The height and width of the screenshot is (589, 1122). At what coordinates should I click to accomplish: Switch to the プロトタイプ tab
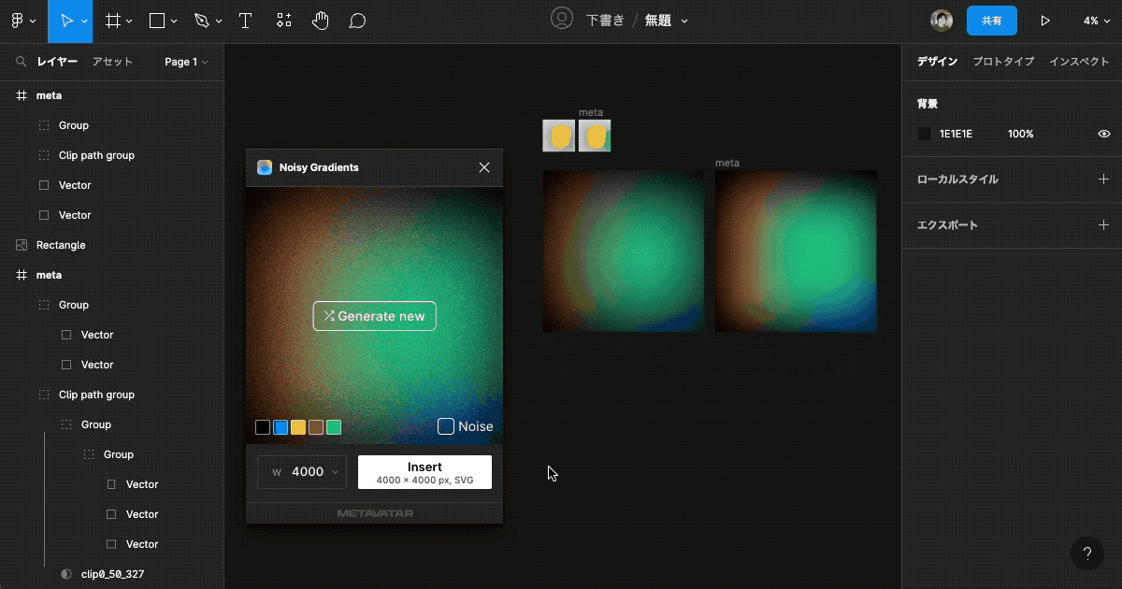tap(1003, 62)
